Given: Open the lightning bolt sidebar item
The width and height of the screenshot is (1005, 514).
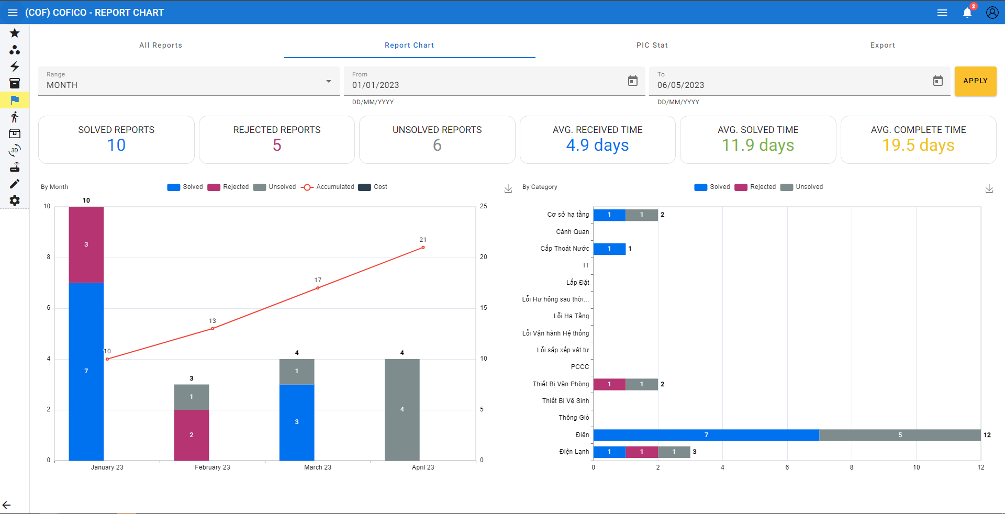Looking at the screenshot, I should click(15, 66).
